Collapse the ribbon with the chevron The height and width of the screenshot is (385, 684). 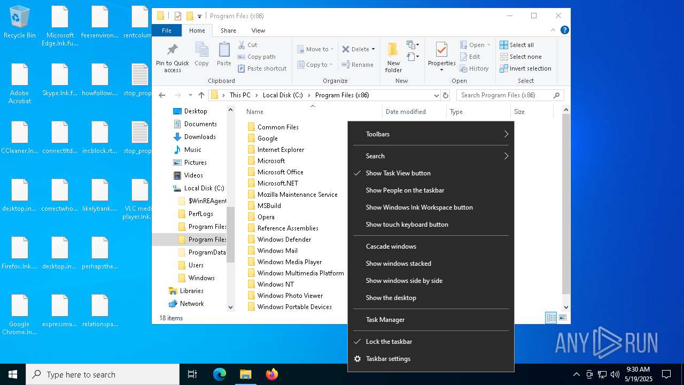pos(553,30)
